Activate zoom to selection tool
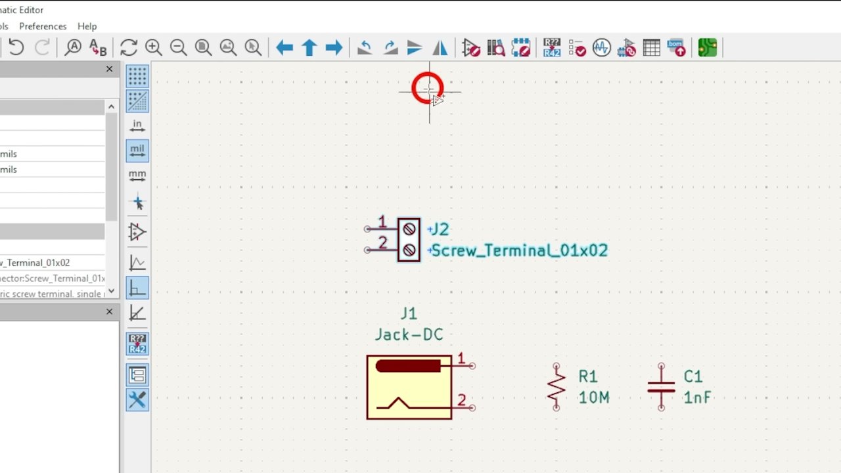 [x=253, y=47]
